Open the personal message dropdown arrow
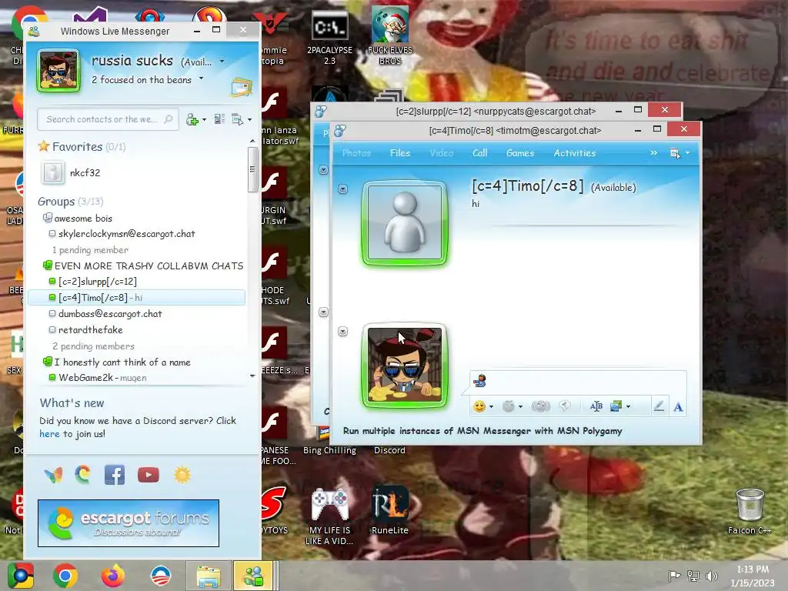 click(201, 78)
